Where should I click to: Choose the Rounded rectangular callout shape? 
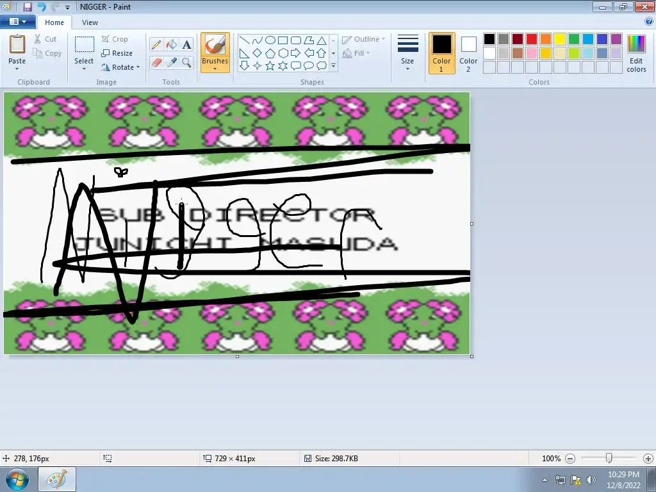pos(296,66)
